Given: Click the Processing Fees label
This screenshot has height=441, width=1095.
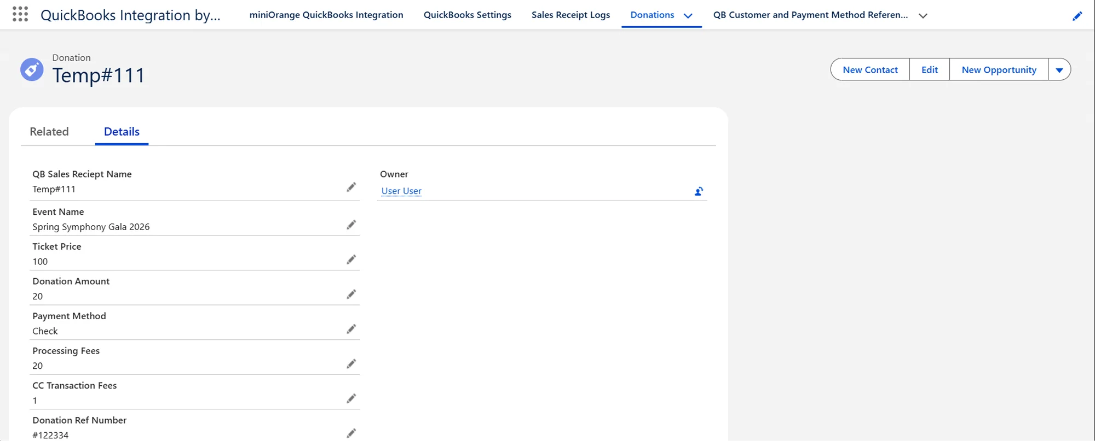Looking at the screenshot, I should (x=66, y=350).
